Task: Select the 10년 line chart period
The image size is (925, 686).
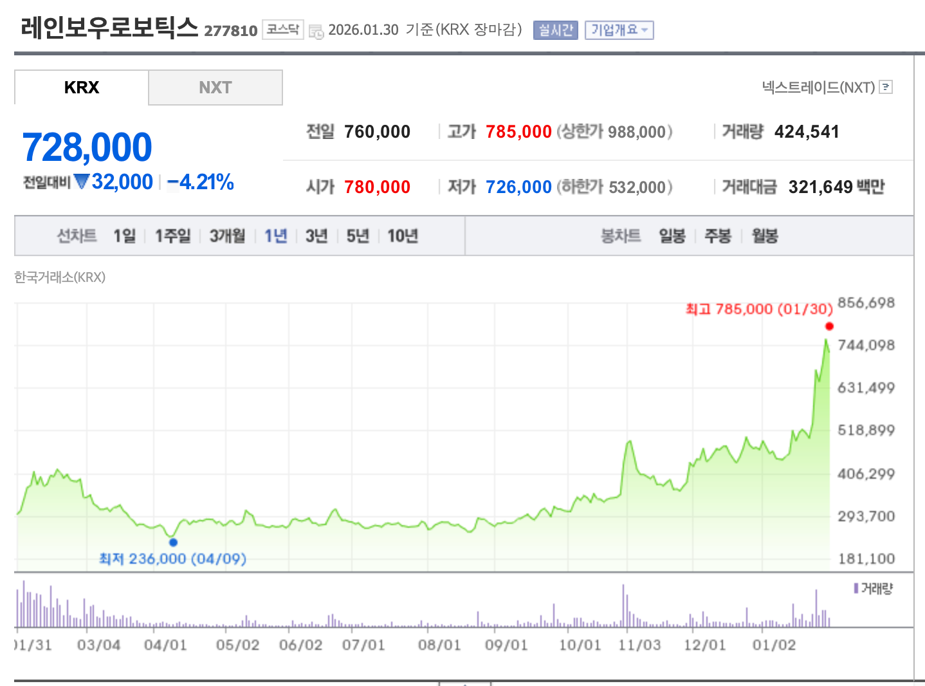Action: [x=403, y=236]
